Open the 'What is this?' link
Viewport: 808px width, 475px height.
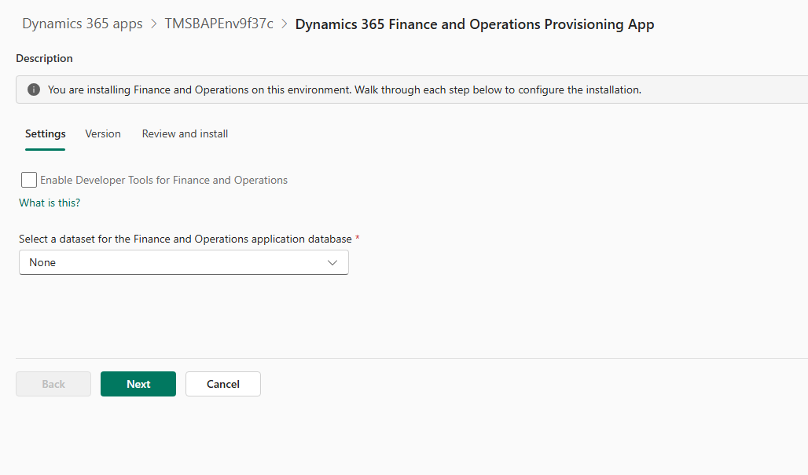click(x=50, y=203)
